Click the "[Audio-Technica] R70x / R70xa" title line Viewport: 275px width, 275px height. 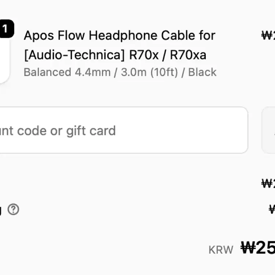coord(115,55)
